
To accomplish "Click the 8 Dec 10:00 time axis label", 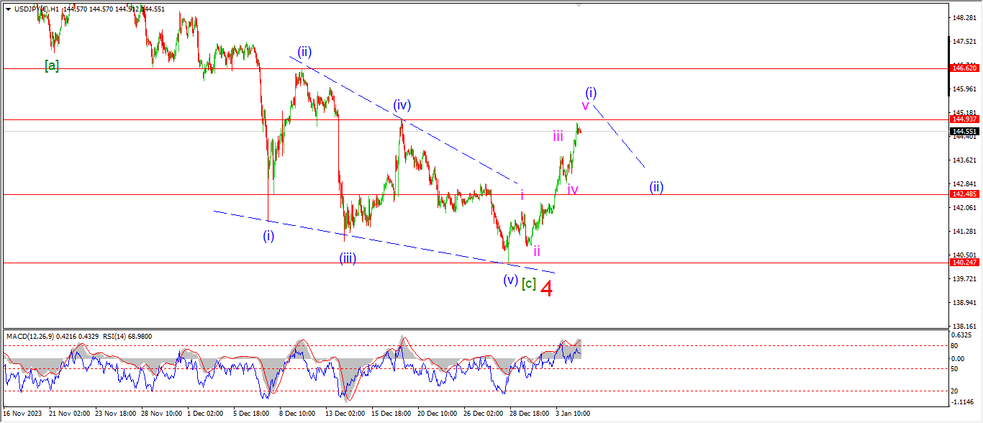I will tap(296, 414).
